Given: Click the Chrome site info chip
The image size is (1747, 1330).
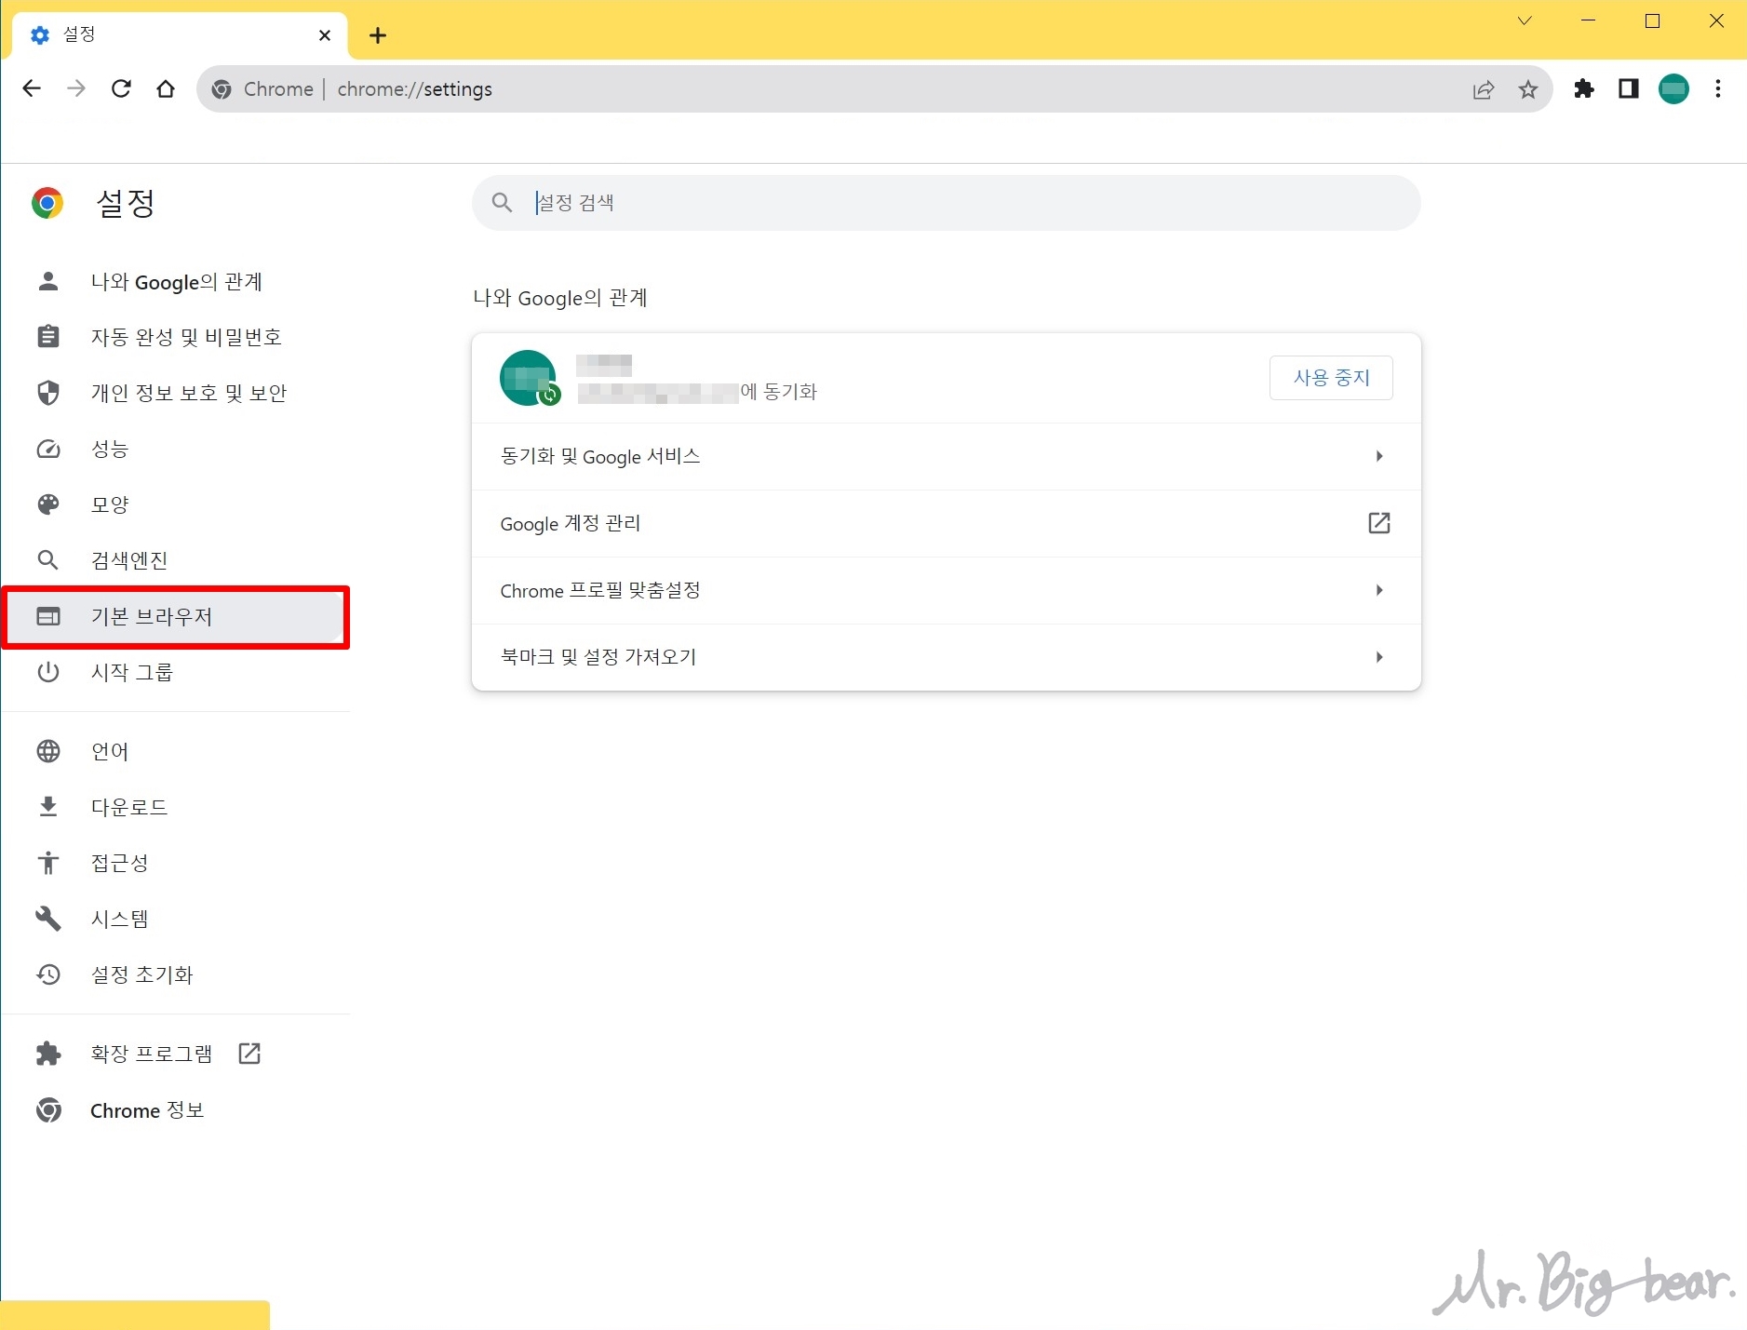Looking at the screenshot, I should 262,89.
